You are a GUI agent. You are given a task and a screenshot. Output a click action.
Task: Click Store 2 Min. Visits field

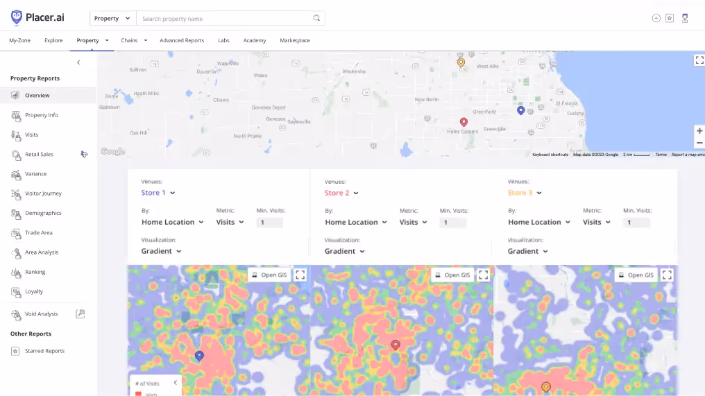(453, 223)
